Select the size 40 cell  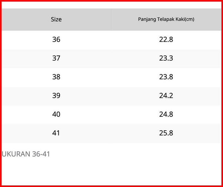pyautogui.click(x=56, y=114)
